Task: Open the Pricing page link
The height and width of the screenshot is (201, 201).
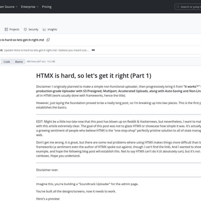Action: click(47, 7)
